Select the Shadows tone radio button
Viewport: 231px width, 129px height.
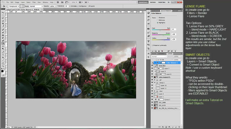[x=157, y=18]
